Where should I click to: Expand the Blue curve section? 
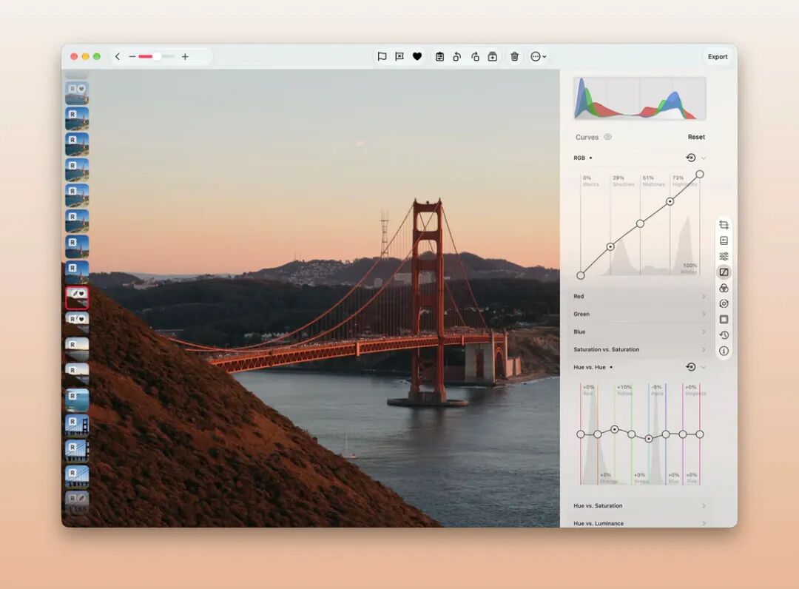click(x=639, y=331)
